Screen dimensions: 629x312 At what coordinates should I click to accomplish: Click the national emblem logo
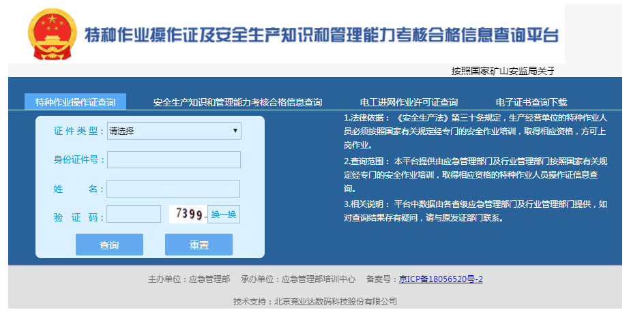point(53,34)
